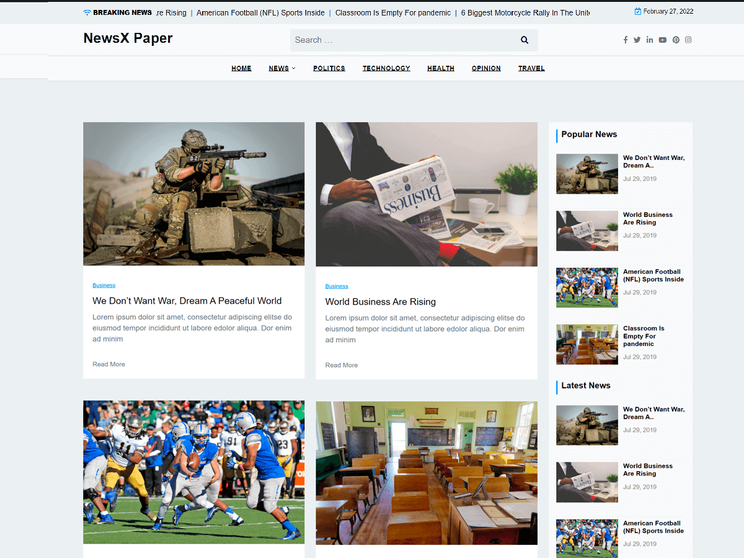Screen dimensions: 744x558
Task: Open the Politics menu item
Action: 329,68
